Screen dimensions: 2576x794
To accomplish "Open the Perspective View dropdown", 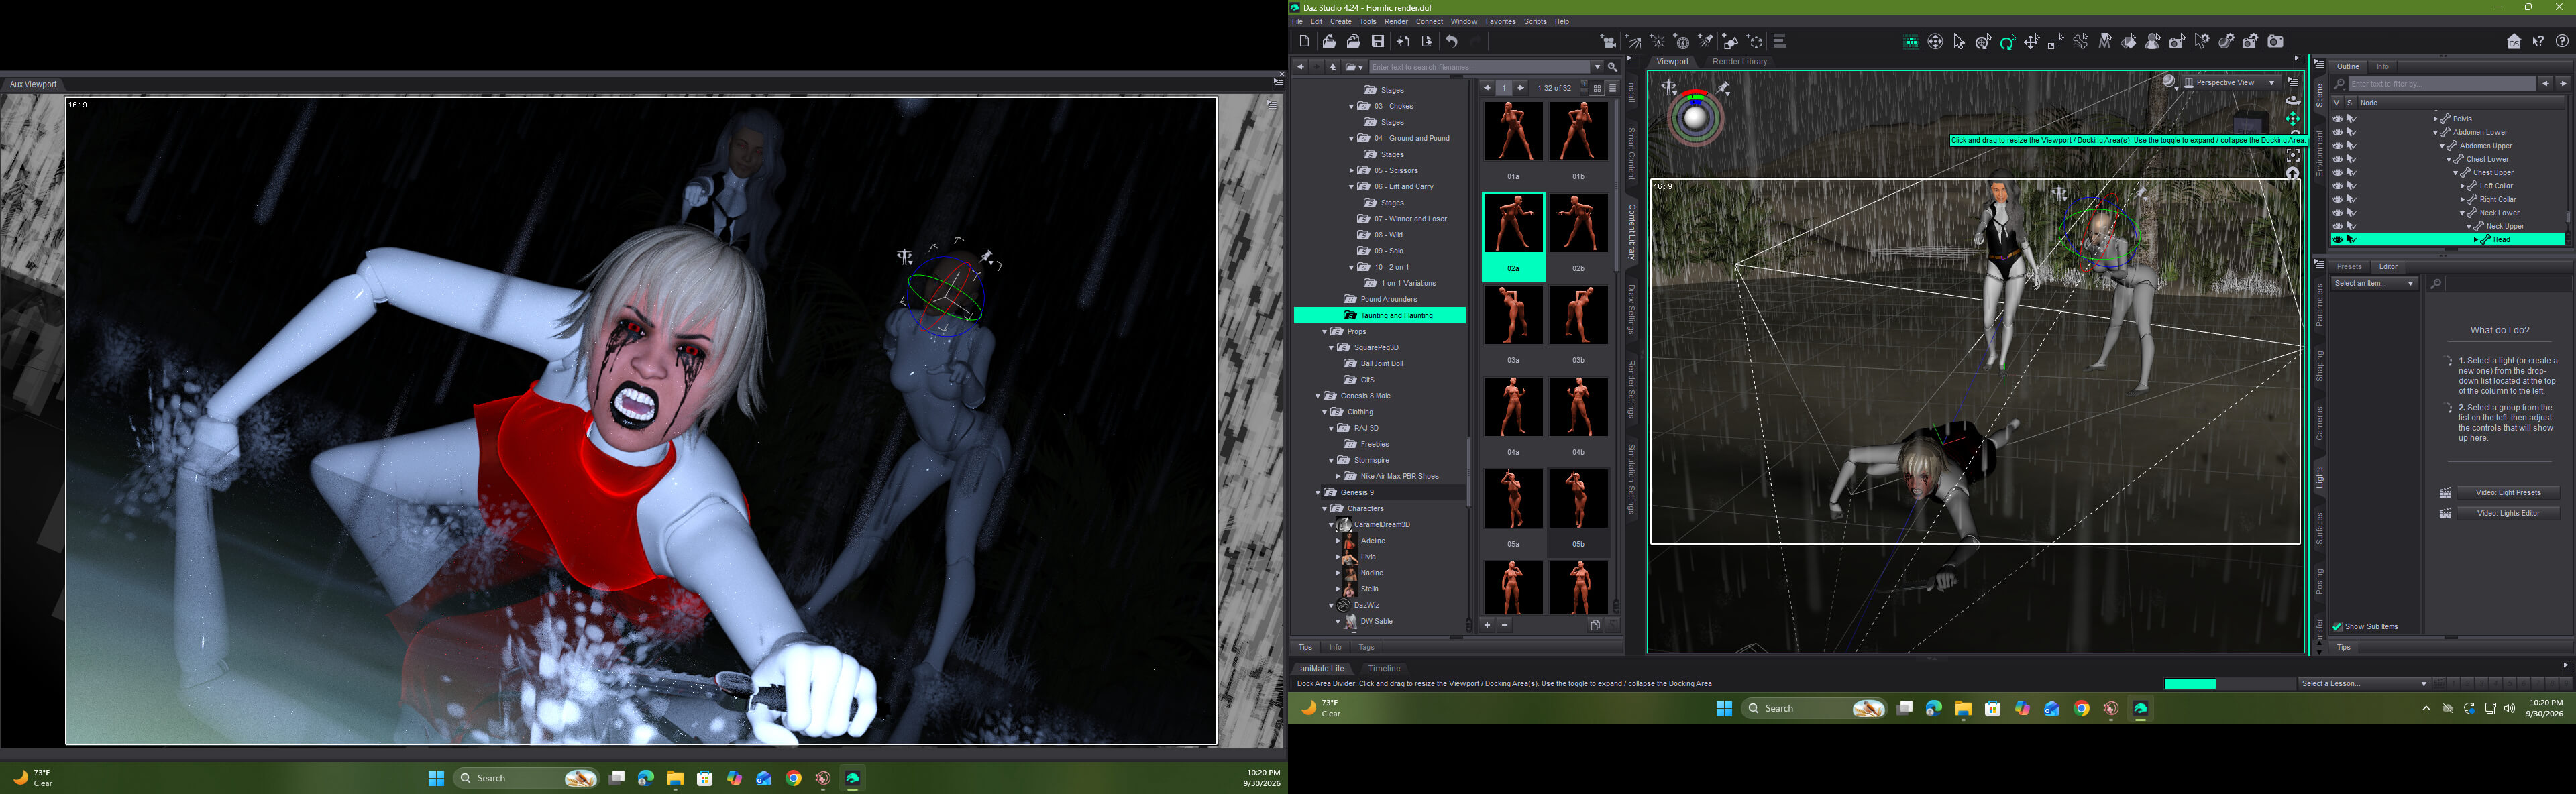I will (x=2231, y=83).
